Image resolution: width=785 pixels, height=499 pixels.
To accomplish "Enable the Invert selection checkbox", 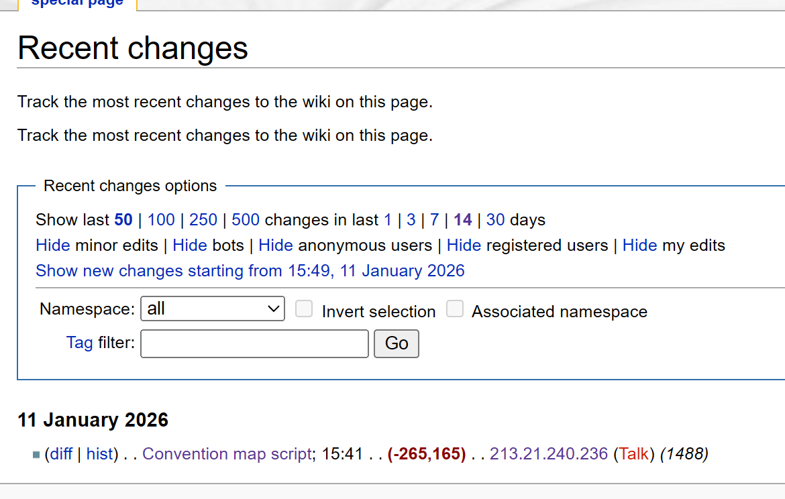I will coord(304,309).
